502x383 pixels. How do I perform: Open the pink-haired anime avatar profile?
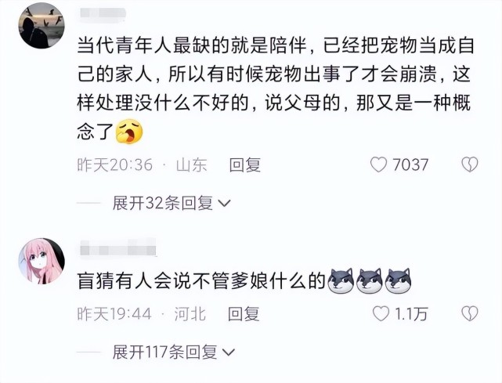[x=42, y=262]
